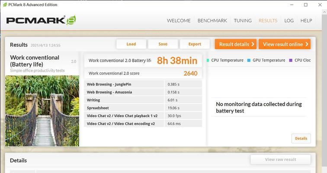Select the Writing row
Screen dimensions: 327x173
143,100
